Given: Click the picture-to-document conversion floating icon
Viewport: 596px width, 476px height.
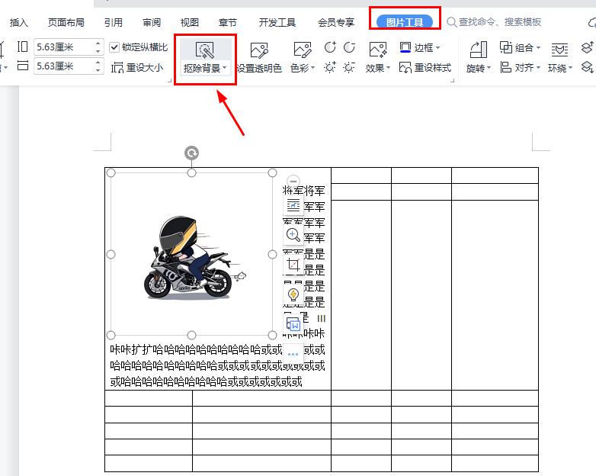Looking at the screenshot, I should point(293,323).
